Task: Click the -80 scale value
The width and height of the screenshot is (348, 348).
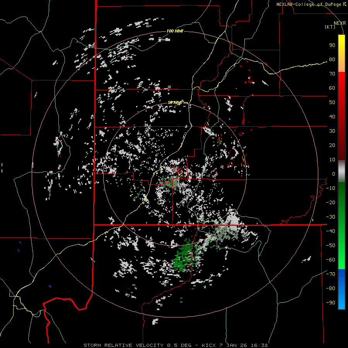Action: click(331, 288)
